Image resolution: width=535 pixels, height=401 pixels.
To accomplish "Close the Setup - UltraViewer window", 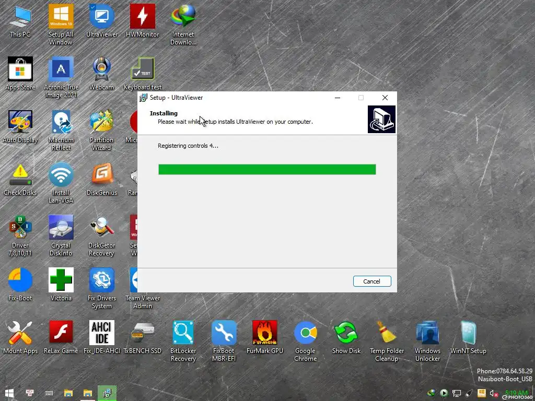I will (385, 98).
